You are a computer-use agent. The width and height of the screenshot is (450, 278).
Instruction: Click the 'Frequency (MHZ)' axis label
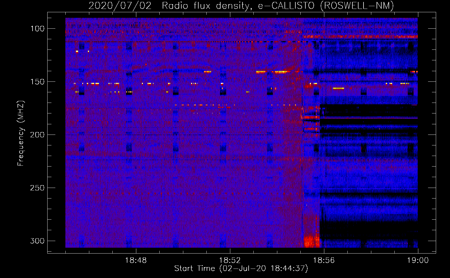[x=21, y=133]
